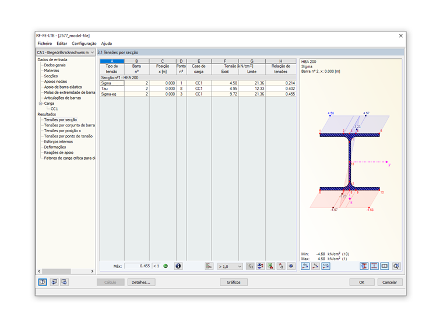The height and width of the screenshot is (332, 443).
Task: Show cross-section dimensions icon
Action: 385,266
